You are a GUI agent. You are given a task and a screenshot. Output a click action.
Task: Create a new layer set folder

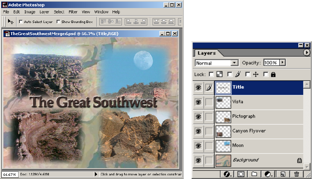point(254,174)
